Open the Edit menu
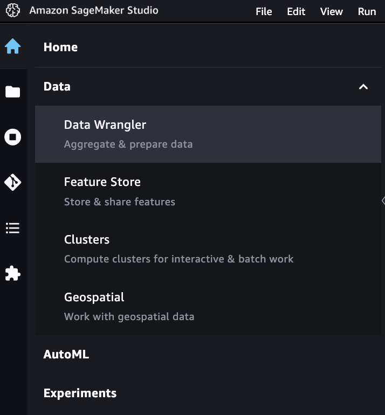 coord(296,11)
